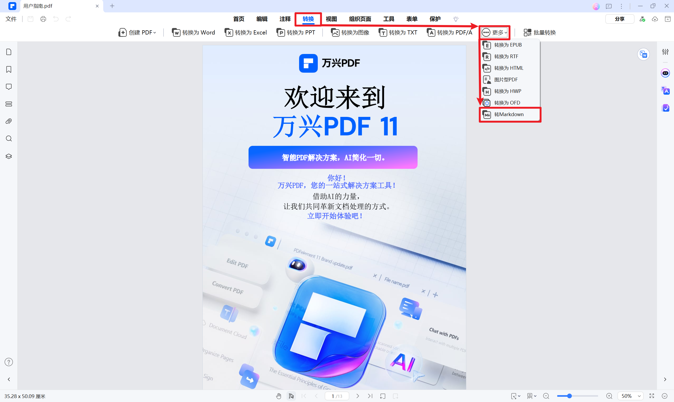674x402 pixels.
Task: Open the bookmarks panel
Action: tap(8, 69)
